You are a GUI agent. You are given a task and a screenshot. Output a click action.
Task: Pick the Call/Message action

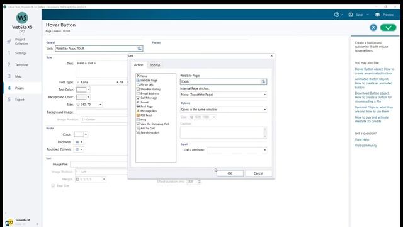coord(147,98)
